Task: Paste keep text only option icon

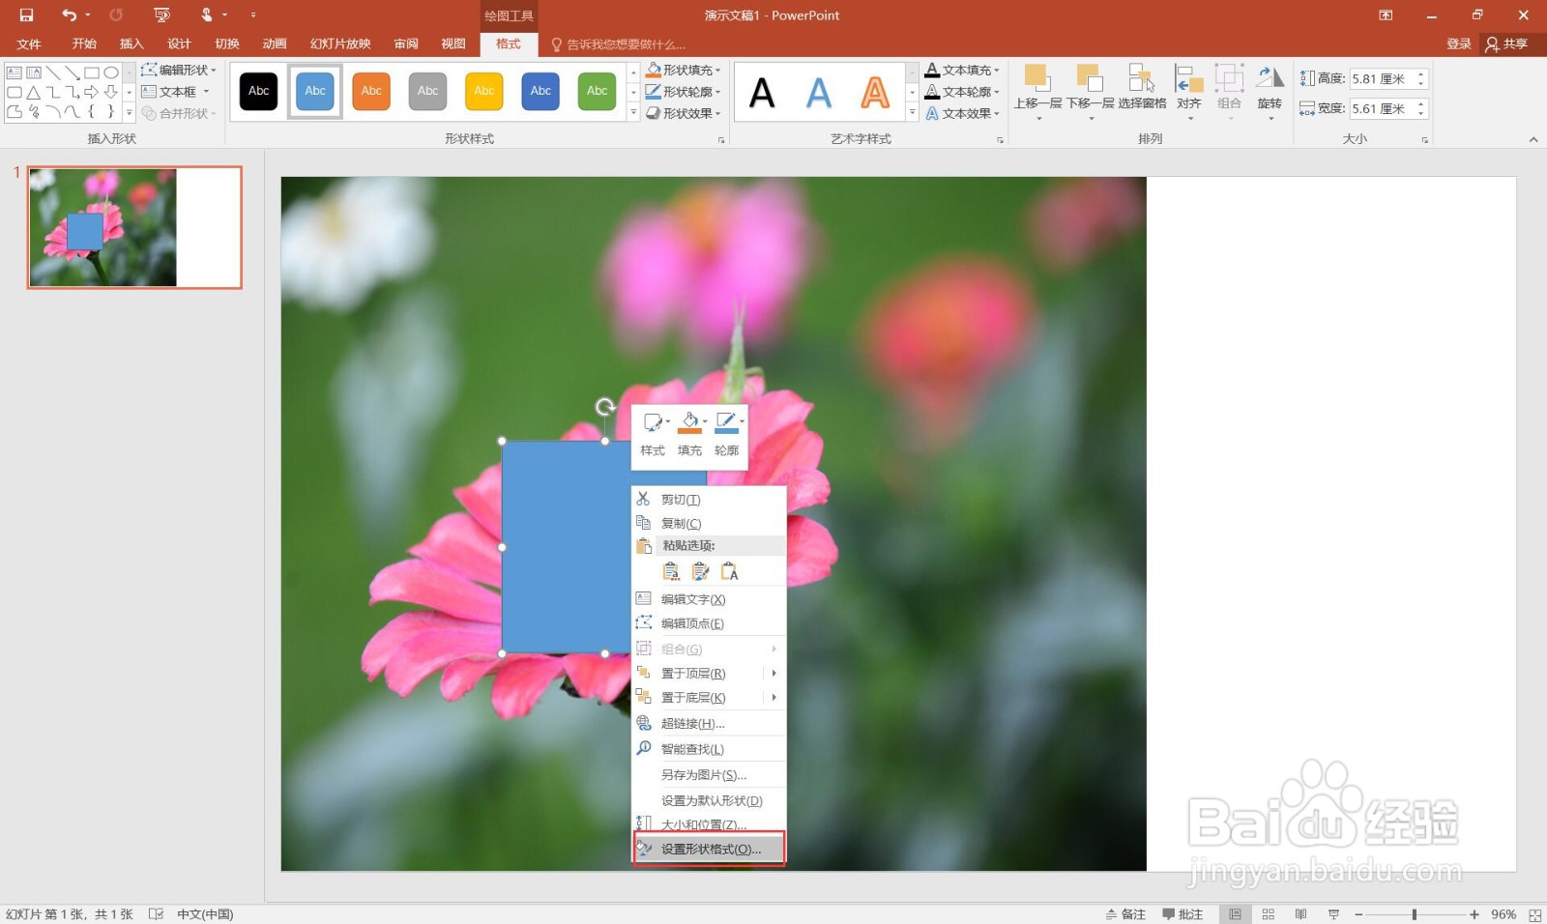Action: click(x=729, y=571)
